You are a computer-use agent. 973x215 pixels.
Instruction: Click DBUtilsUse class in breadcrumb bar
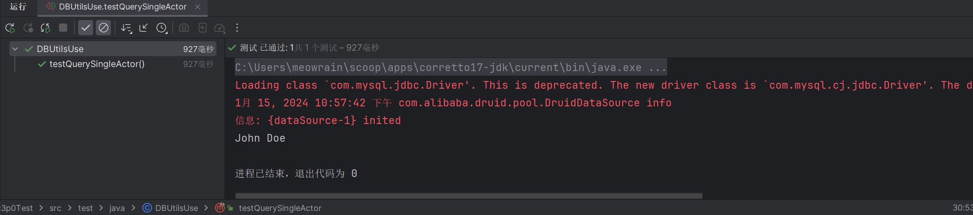pyautogui.click(x=176, y=208)
